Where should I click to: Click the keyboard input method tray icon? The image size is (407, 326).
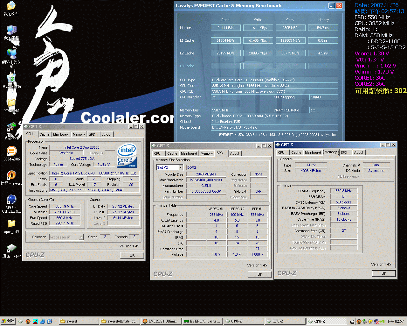[x=353, y=322]
